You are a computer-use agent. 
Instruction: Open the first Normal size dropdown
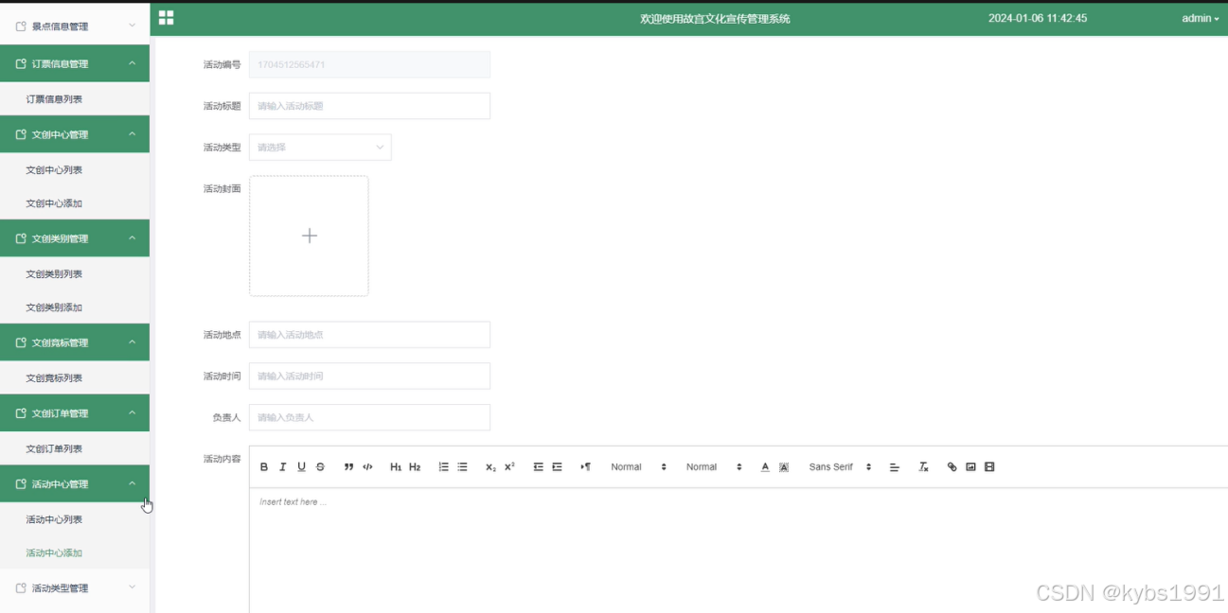point(639,467)
